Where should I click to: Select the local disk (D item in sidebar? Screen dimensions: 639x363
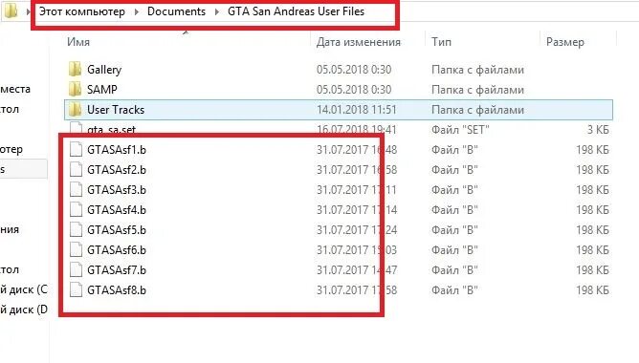pyautogui.click(x=24, y=310)
